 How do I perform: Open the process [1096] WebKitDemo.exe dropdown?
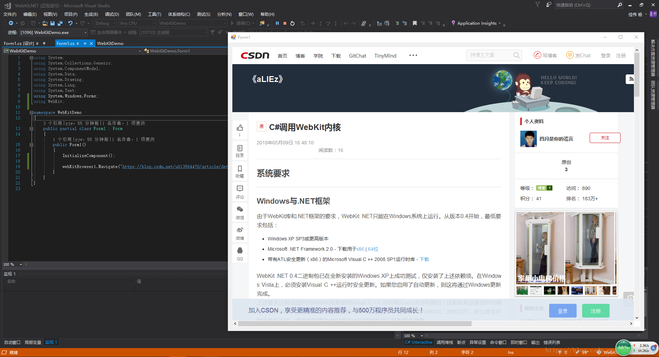click(53, 32)
